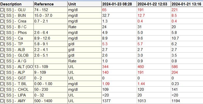The height and width of the screenshot is (104, 203).
Task: Tick the BUN test checkbox
Action: [2, 16]
